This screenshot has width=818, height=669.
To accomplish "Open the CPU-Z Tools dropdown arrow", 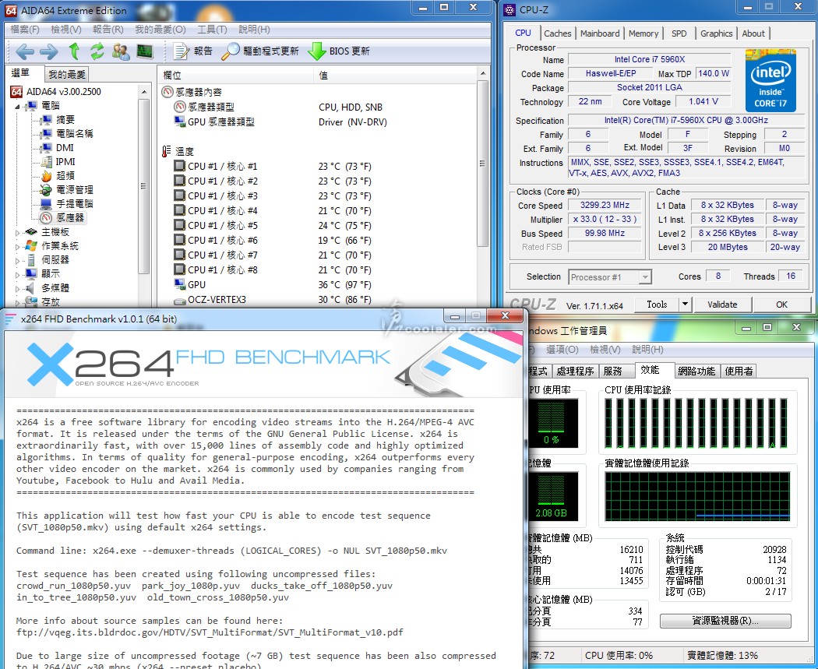I will (x=685, y=304).
